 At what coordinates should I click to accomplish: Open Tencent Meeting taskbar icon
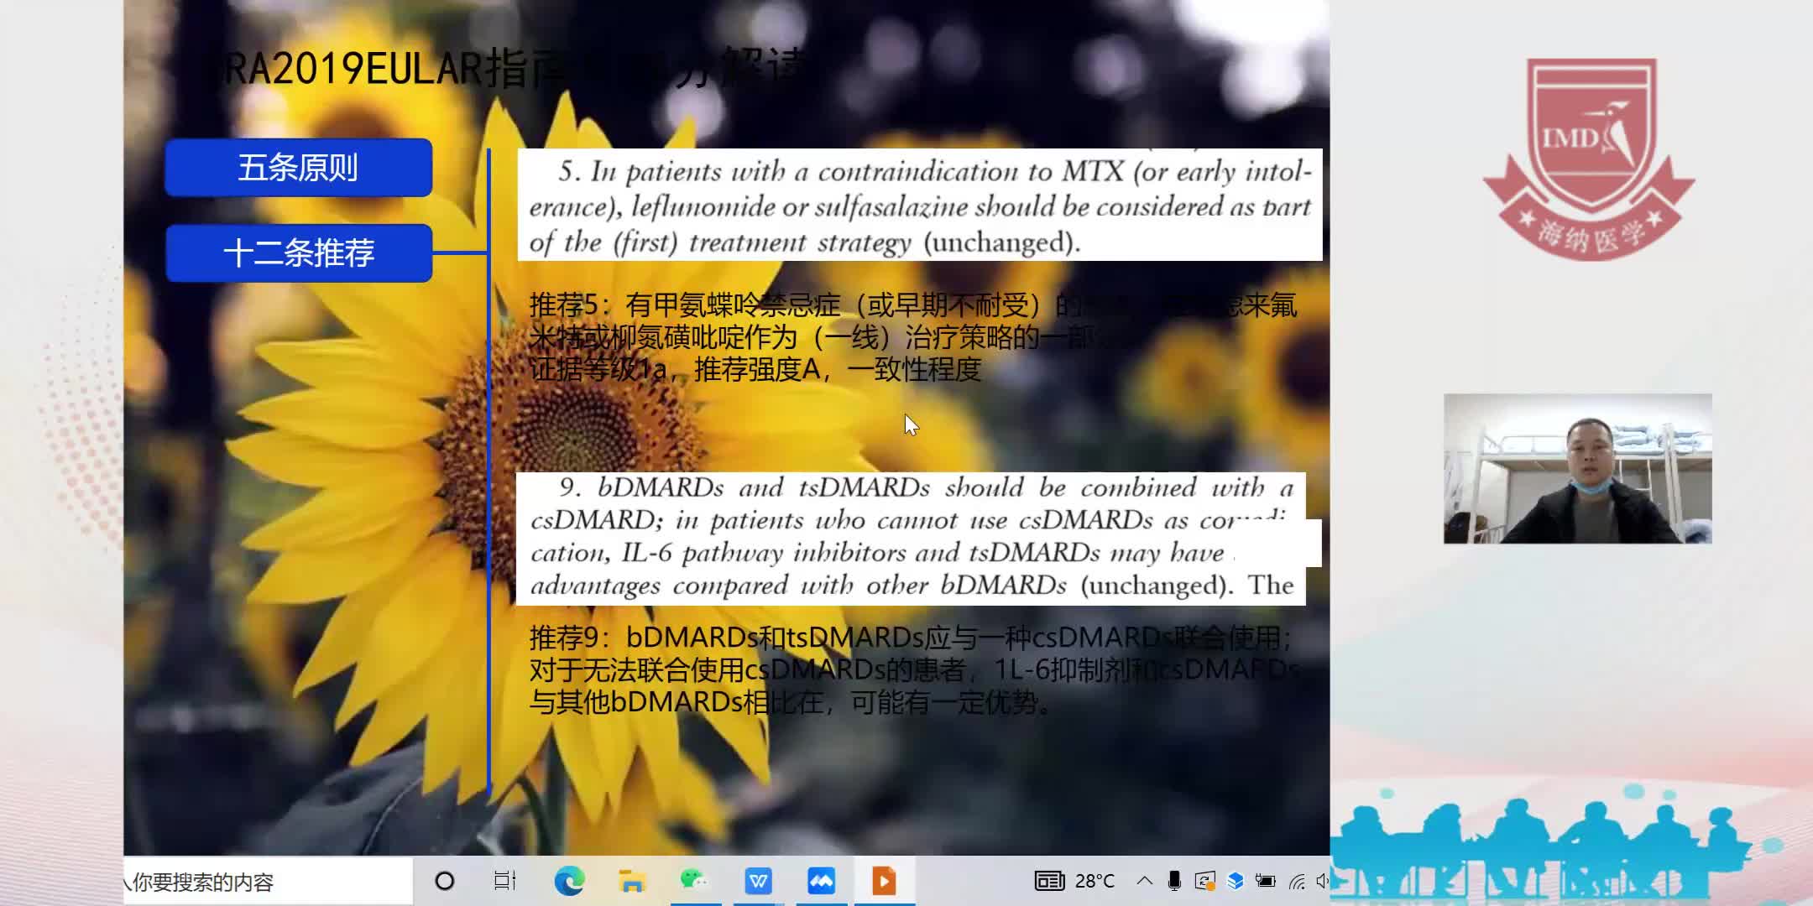821,881
